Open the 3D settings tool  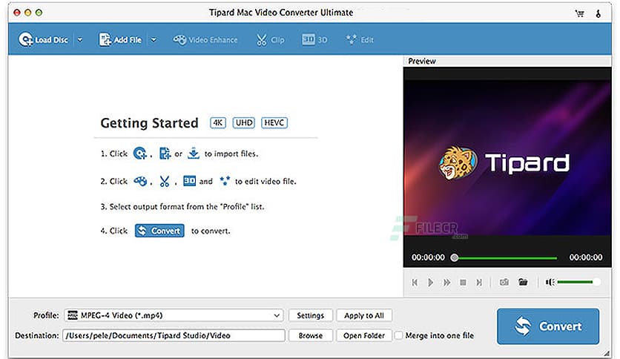coord(314,39)
